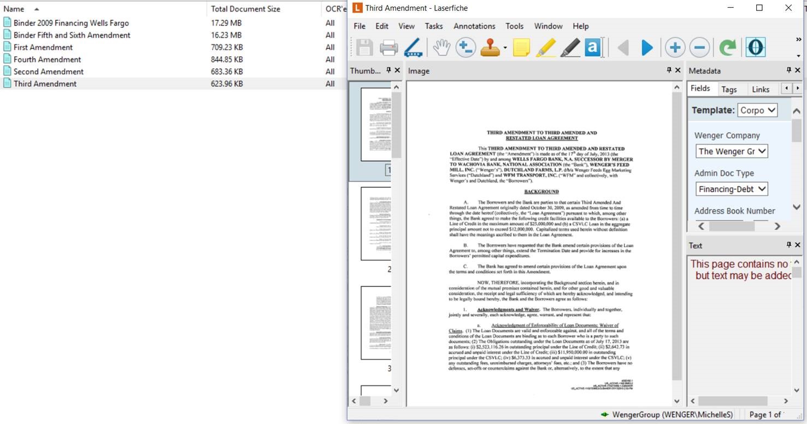Close the Image pane
This screenshot has height=424, width=807.
[x=678, y=70]
